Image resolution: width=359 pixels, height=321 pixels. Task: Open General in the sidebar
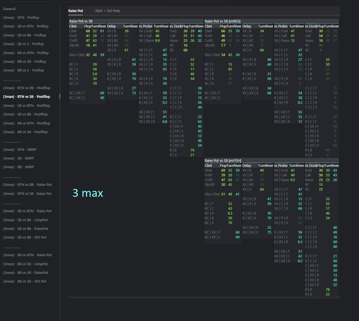pyautogui.click(x=9, y=9)
